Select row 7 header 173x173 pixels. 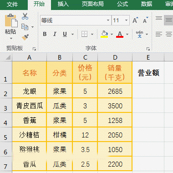click(x=6, y=164)
